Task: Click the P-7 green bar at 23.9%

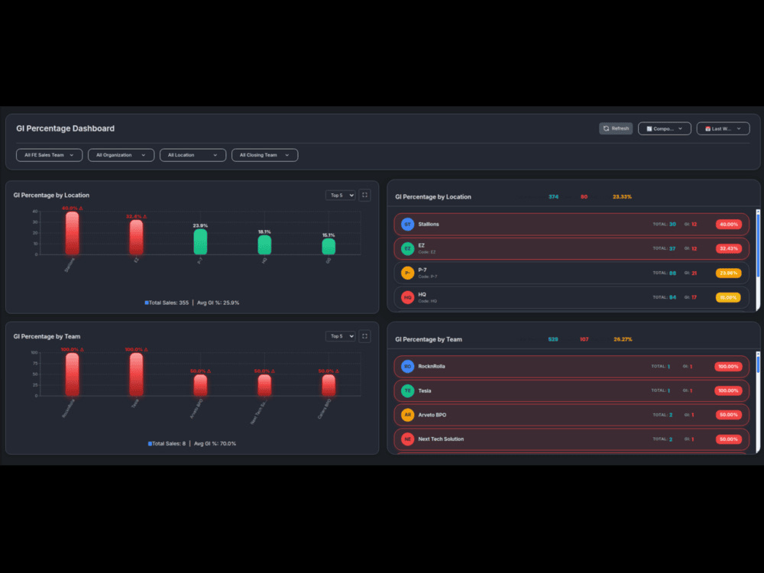Action: (200, 241)
